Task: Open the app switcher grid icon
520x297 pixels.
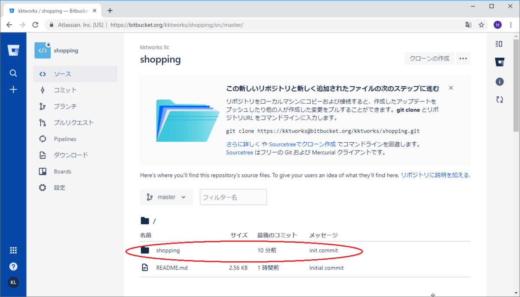Action: tap(13, 250)
